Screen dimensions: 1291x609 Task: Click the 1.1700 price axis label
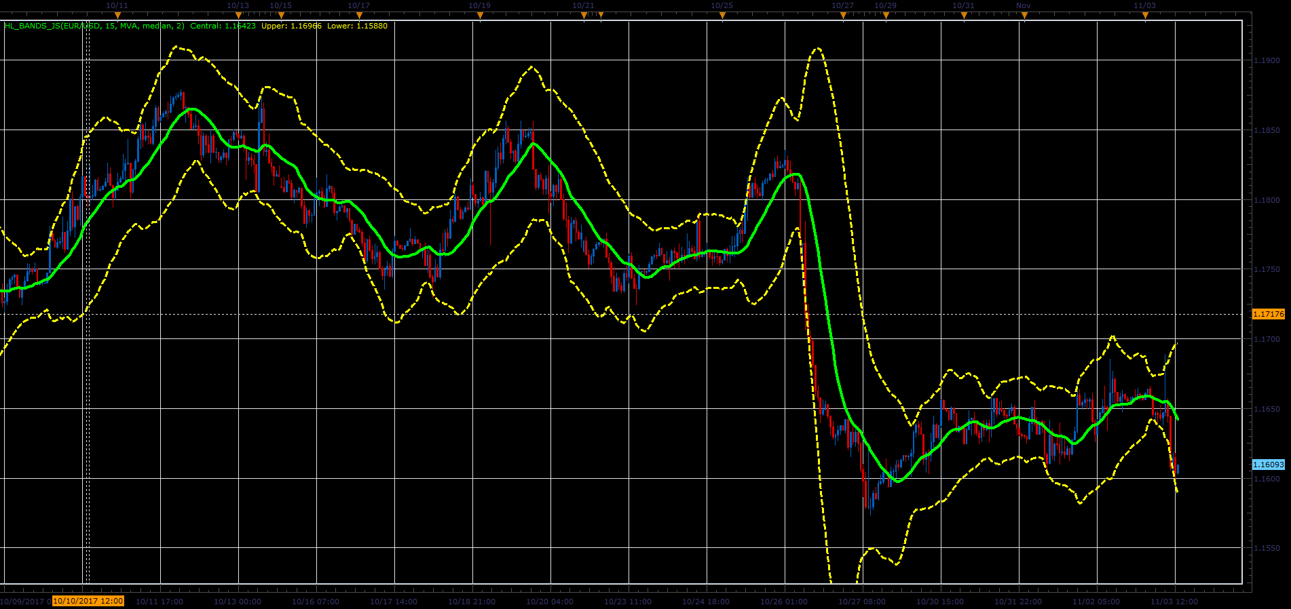pos(1267,339)
